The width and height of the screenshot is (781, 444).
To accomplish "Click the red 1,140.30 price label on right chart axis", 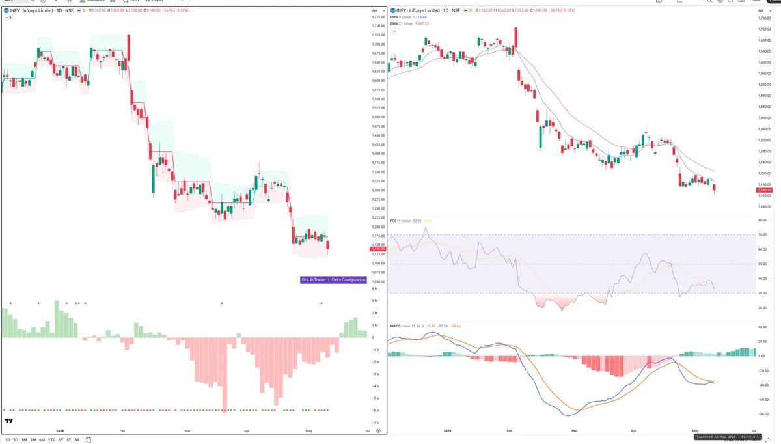I will point(764,190).
